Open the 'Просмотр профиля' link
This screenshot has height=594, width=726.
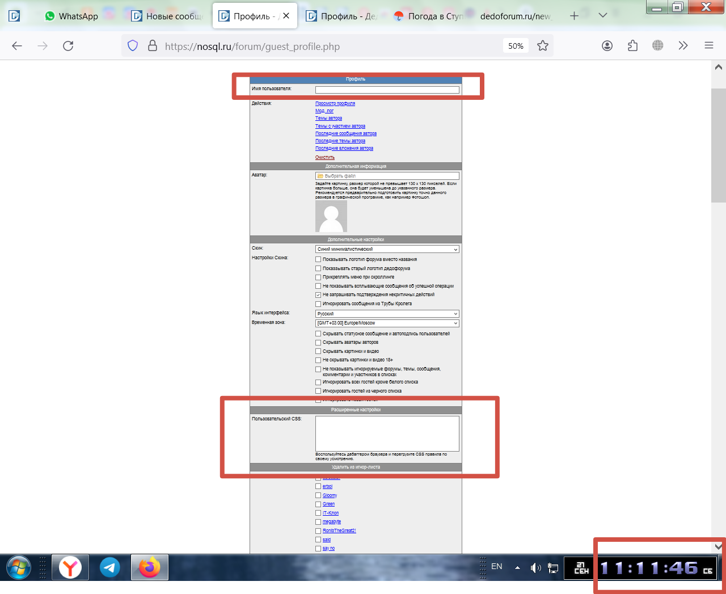coord(335,103)
